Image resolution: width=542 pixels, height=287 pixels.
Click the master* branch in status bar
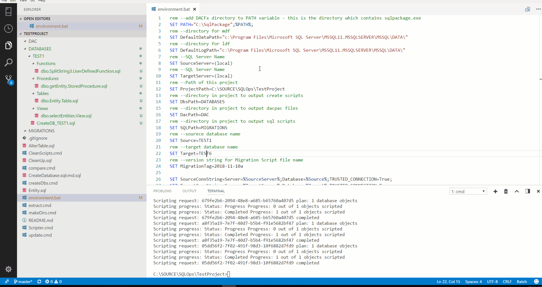click(23, 282)
